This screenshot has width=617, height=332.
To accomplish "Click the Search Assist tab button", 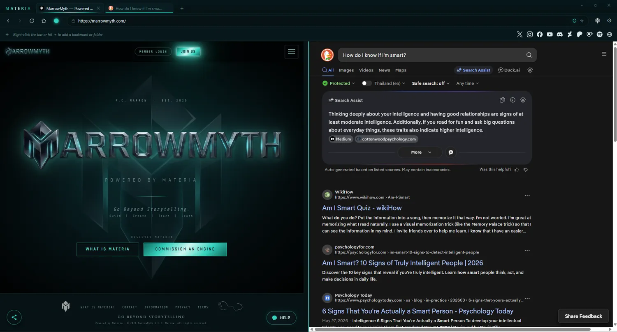I will click(473, 70).
